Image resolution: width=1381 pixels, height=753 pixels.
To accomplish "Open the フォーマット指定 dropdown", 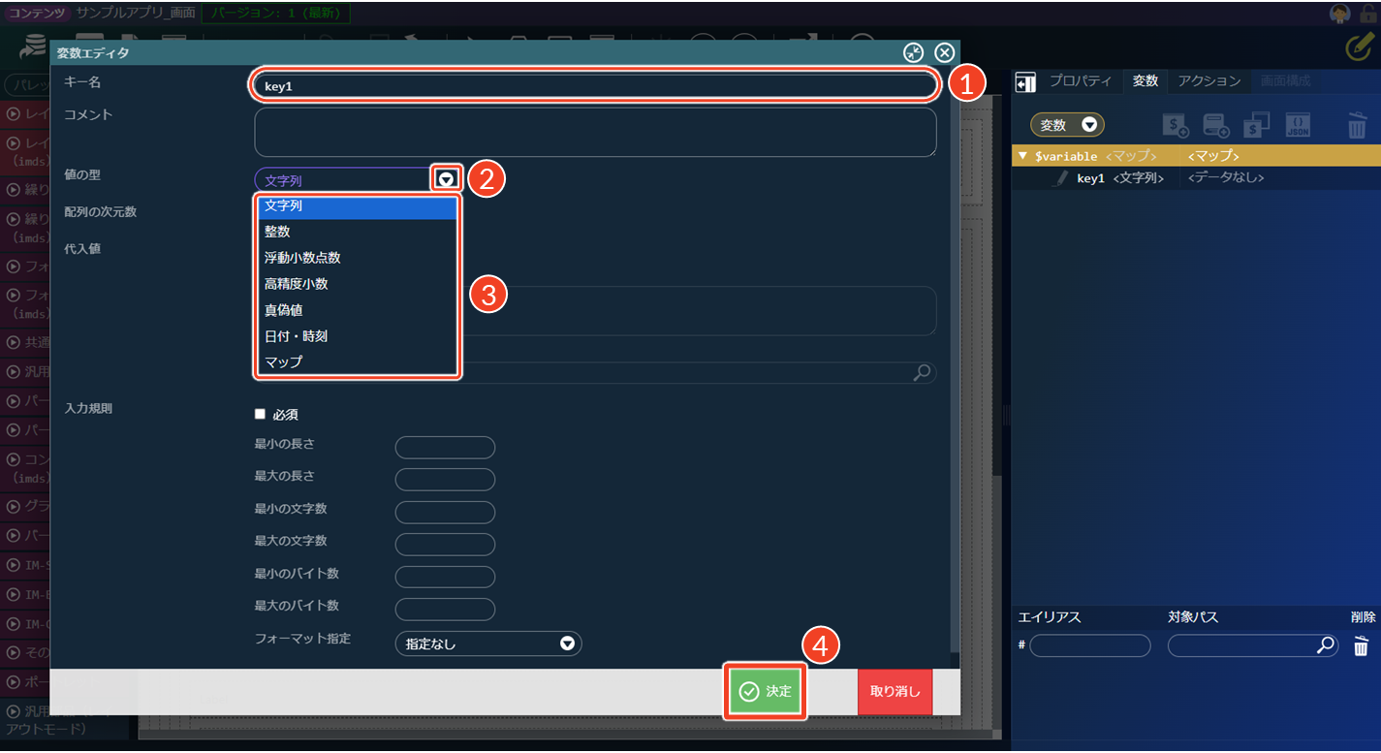I will 488,643.
